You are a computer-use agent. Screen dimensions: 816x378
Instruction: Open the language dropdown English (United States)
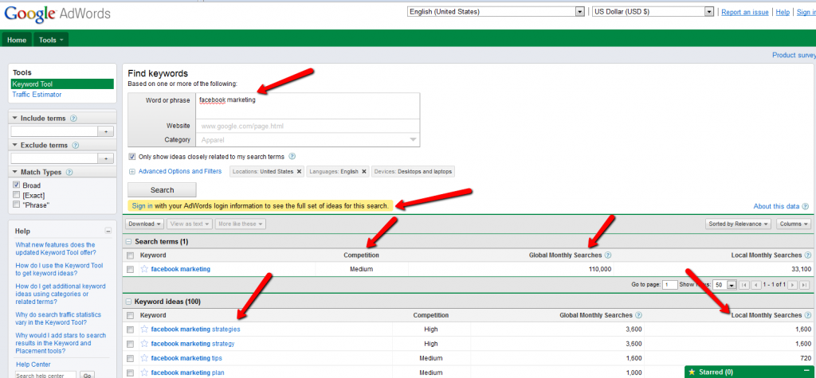coord(496,11)
